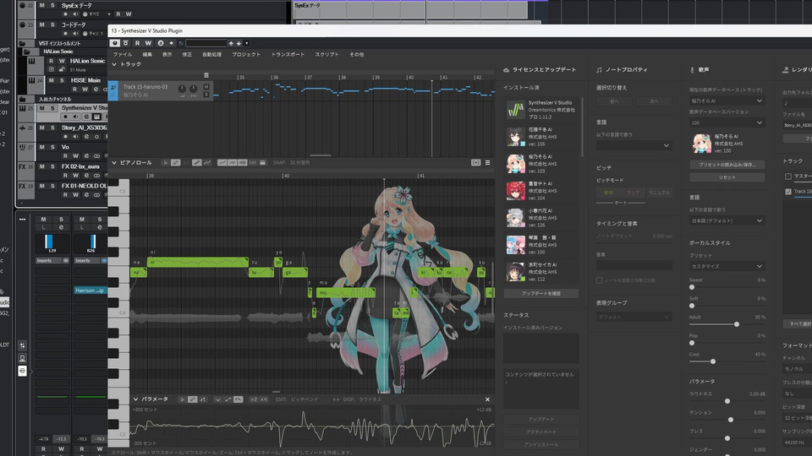
Task: Open 歌声 panel microphone icon
Action: [692, 70]
